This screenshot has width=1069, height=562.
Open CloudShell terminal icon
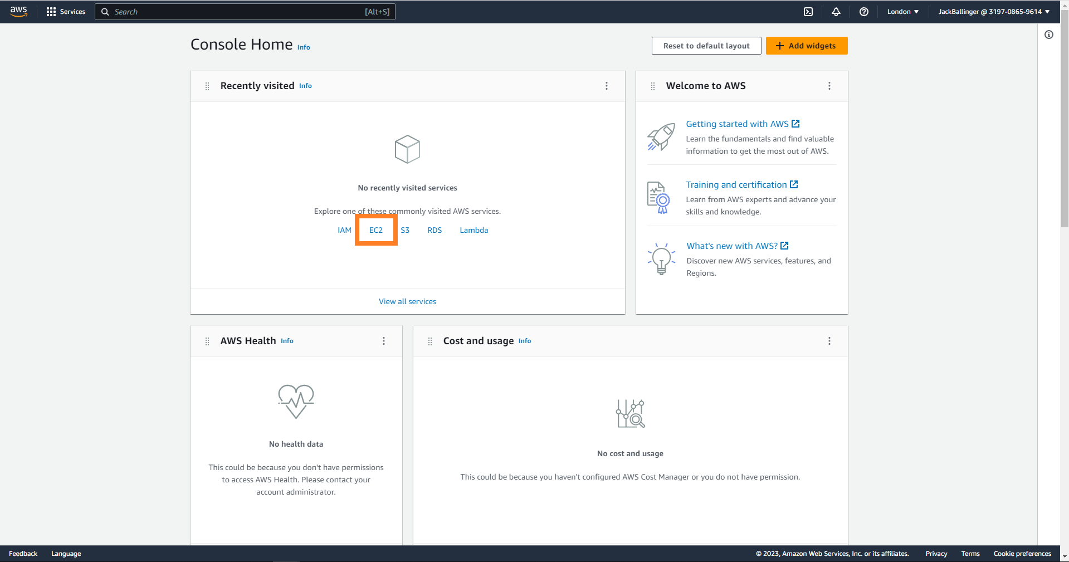pos(808,12)
